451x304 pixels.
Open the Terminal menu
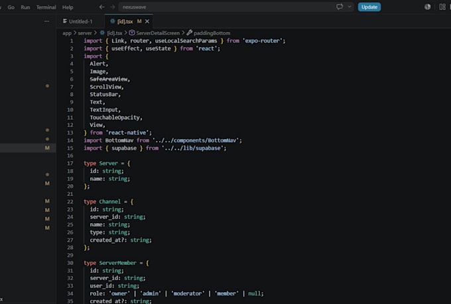46,7
